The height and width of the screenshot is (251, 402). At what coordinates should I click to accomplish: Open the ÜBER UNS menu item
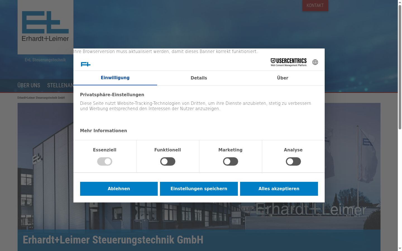tap(29, 85)
